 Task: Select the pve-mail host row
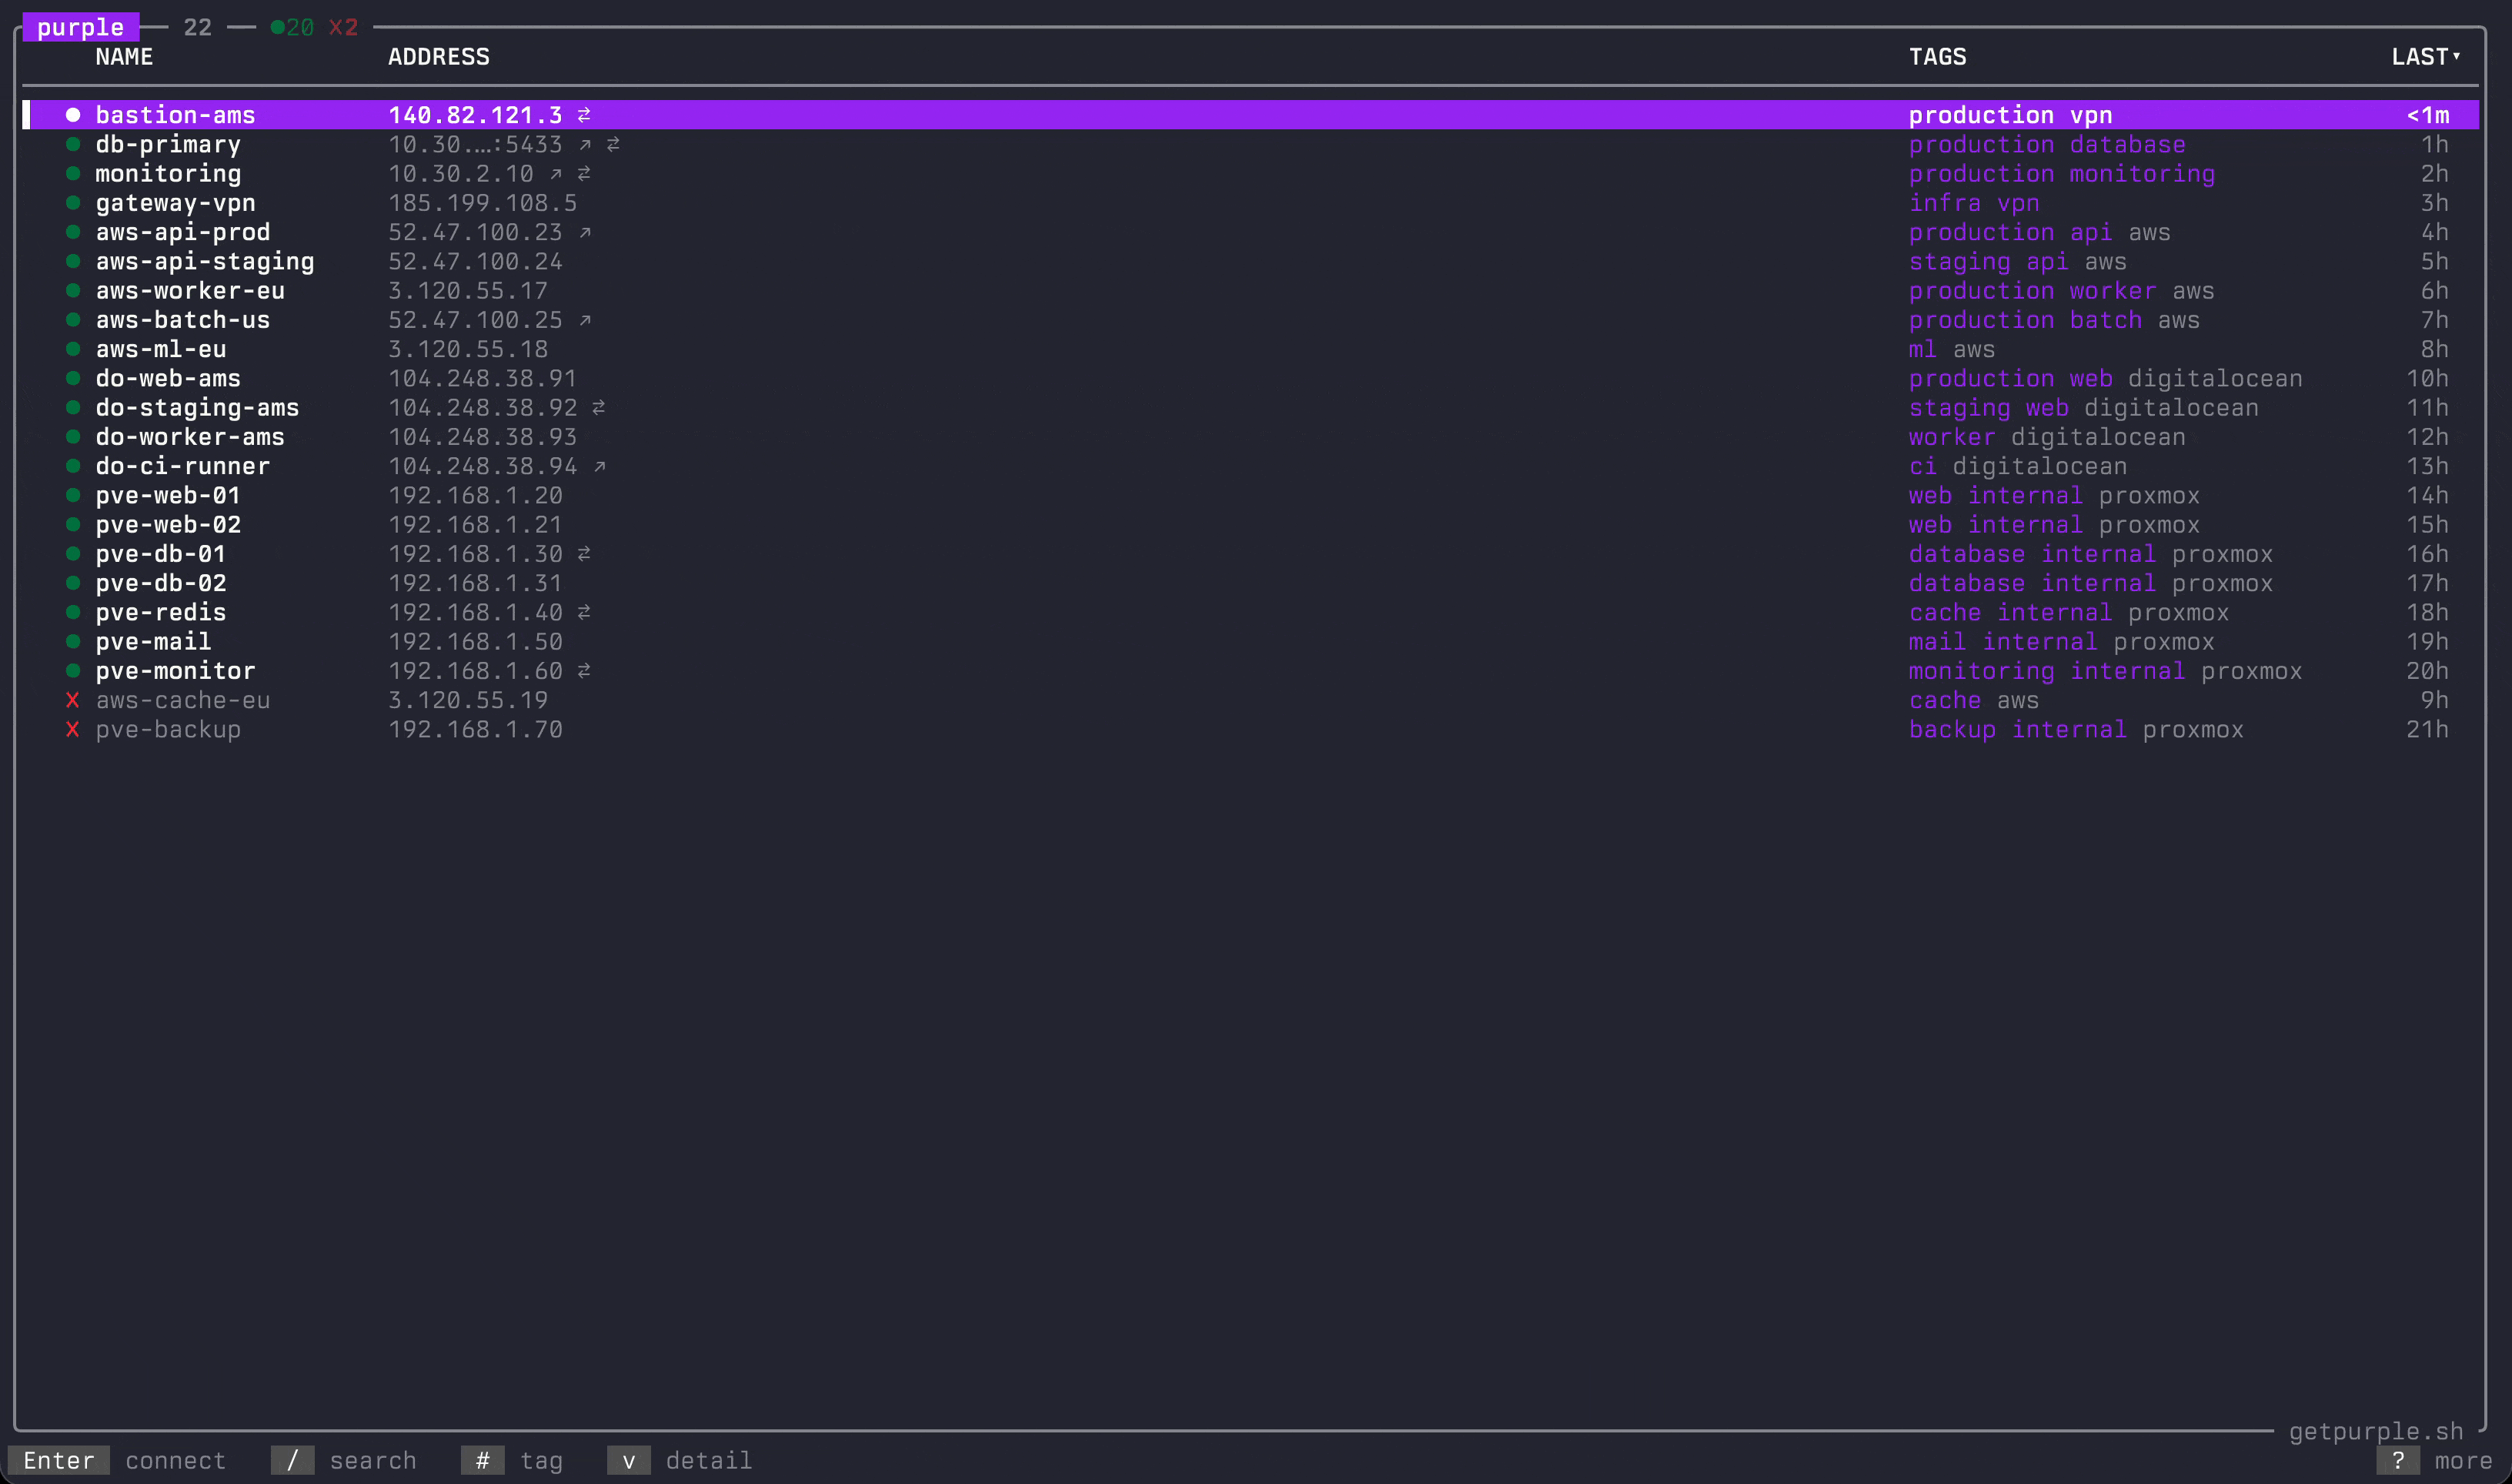(x=153, y=641)
